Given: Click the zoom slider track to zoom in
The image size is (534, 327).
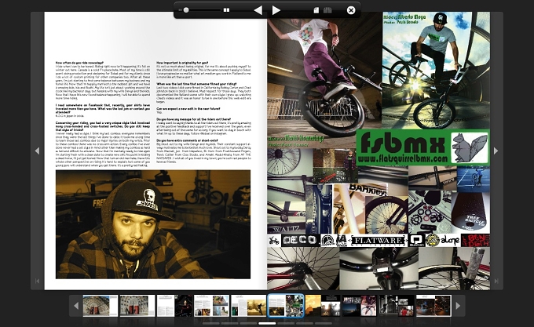Looking at the screenshot, I should [x=204, y=10].
